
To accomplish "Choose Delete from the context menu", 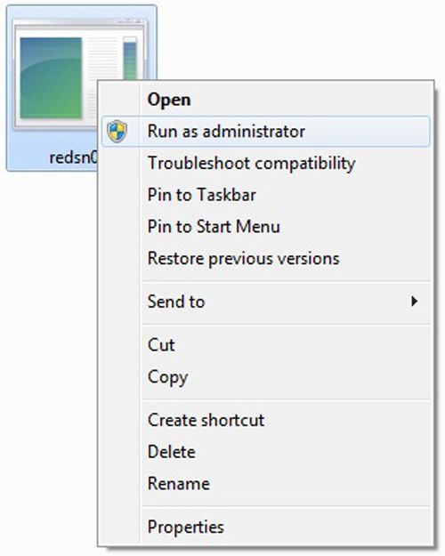I will coord(265,452).
